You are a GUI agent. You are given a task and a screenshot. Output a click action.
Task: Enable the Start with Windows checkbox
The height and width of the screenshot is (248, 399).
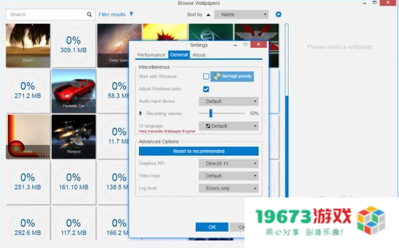tap(206, 76)
